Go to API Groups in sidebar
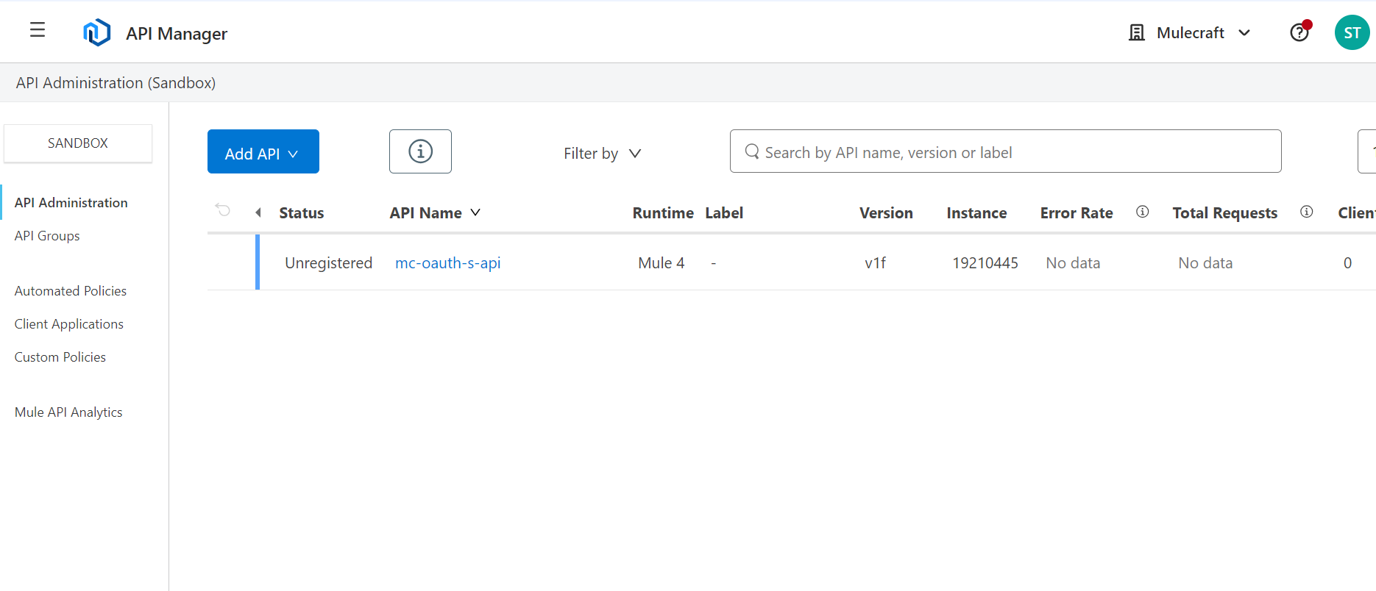Image resolution: width=1376 pixels, height=591 pixels. point(47,236)
